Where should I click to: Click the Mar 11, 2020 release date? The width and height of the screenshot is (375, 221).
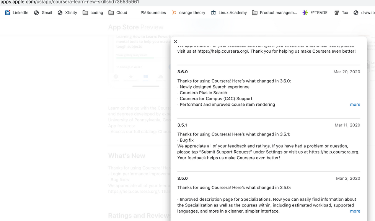[x=347, y=125]
